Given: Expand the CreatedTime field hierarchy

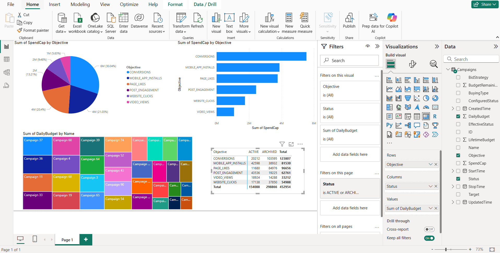Looking at the screenshot, I should point(453,109).
